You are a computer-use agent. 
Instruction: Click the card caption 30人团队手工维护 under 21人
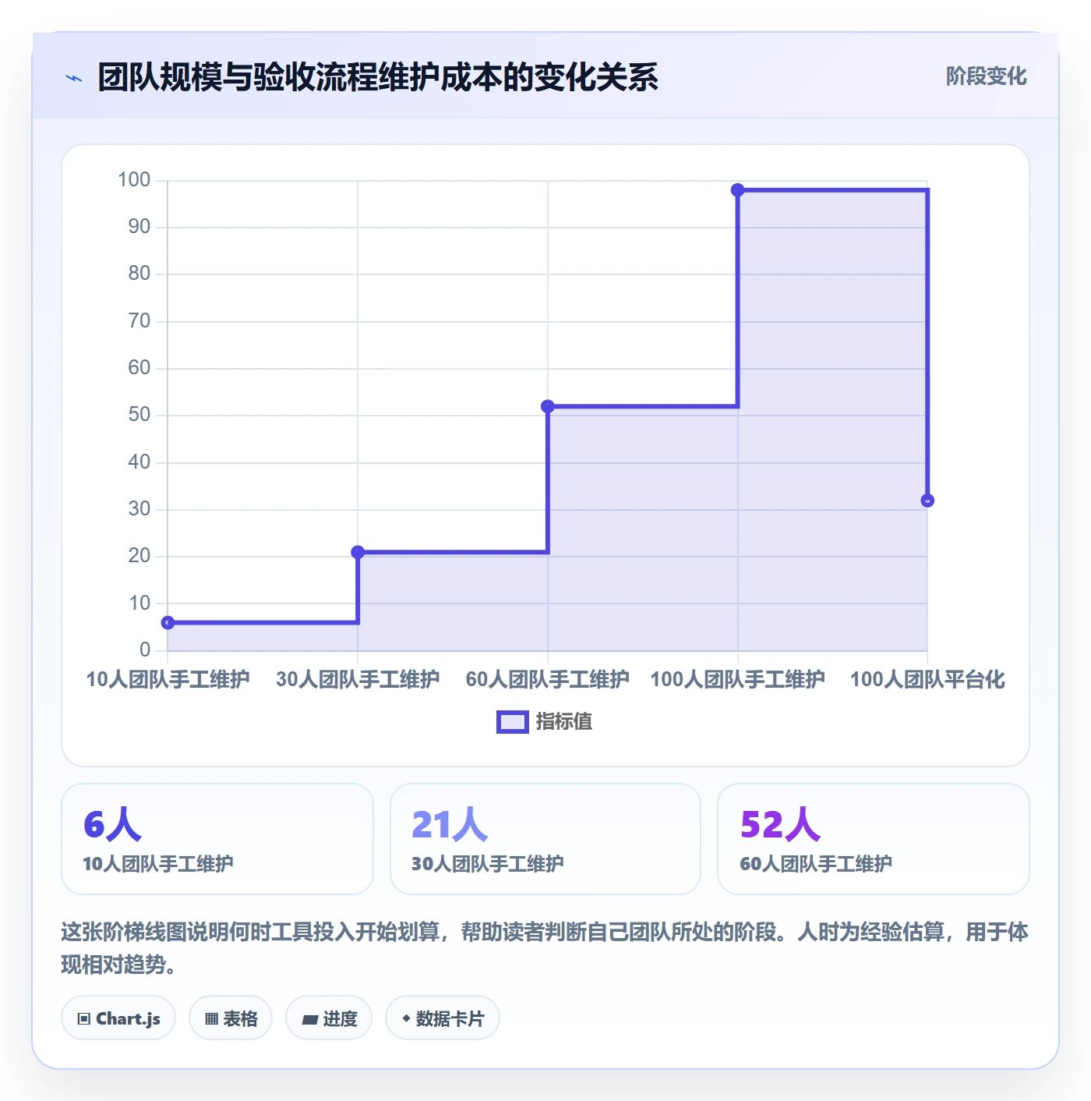[x=488, y=864]
